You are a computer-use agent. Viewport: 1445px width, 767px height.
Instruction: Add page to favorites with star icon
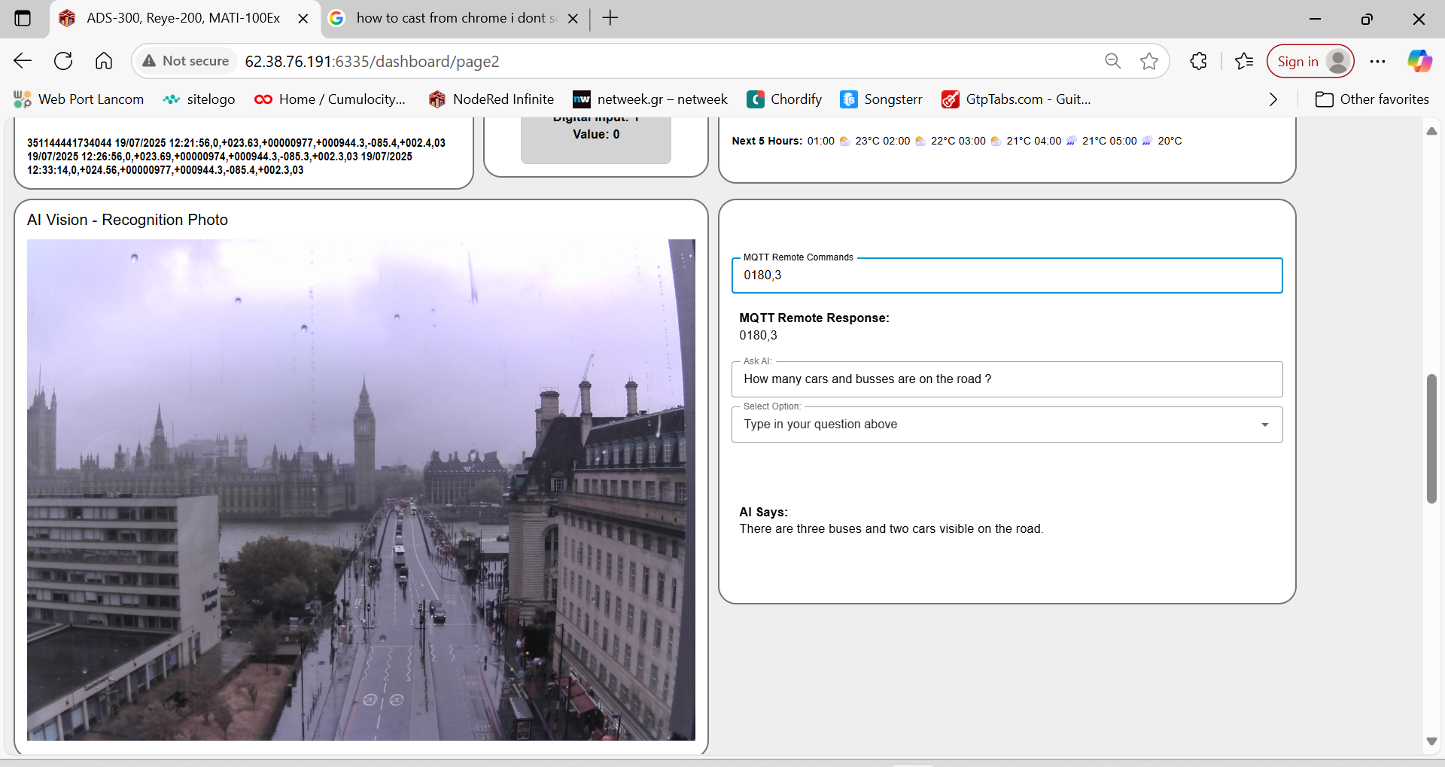[x=1148, y=61]
